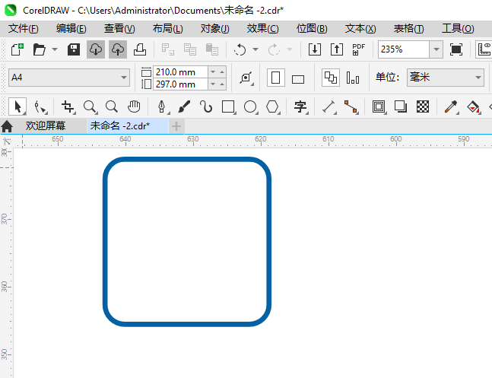The width and height of the screenshot is (492, 378).
Task: Select the Pan (hand) tool
Action: (x=134, y=106)
